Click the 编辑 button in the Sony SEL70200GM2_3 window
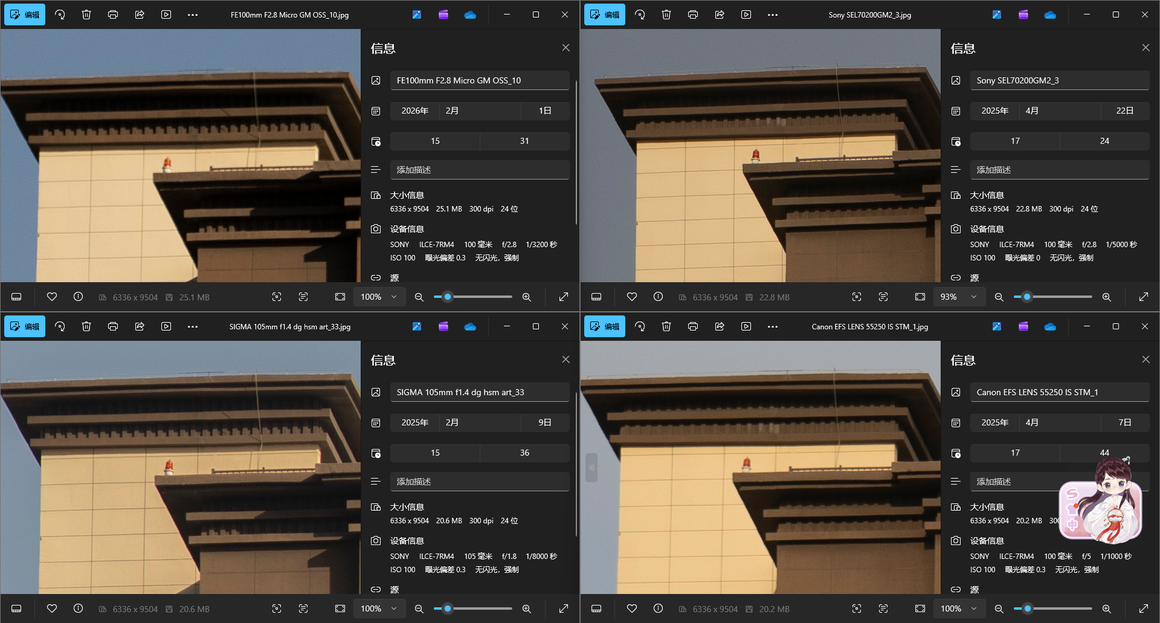This screenshot has height=623, width=1160. [x=605, y=15]
